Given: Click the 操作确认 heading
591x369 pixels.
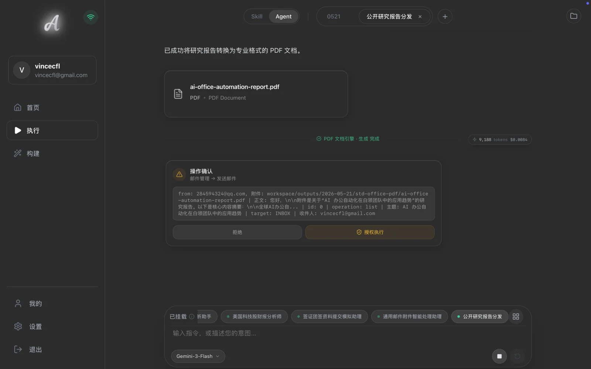Looking at the screenshot, I should [201, 171].
